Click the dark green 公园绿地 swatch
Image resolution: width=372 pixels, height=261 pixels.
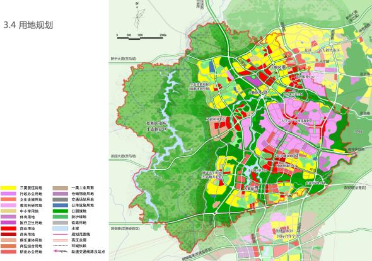click(x=61, y=211)
